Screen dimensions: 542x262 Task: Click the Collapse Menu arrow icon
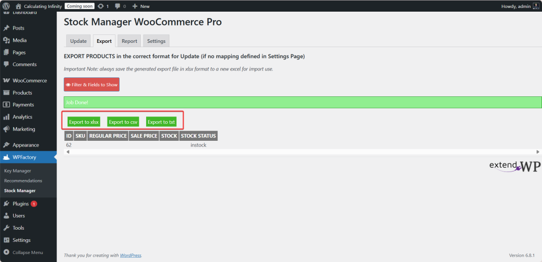pos(6,252)
